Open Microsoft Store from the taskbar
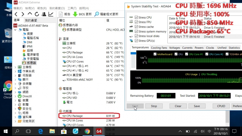This screenshot has height=136, width=242. [64, 131]
